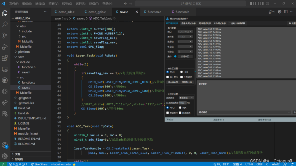
Task: Switch to 摄像头调试助手 tab
Action: tap(188, 23)
